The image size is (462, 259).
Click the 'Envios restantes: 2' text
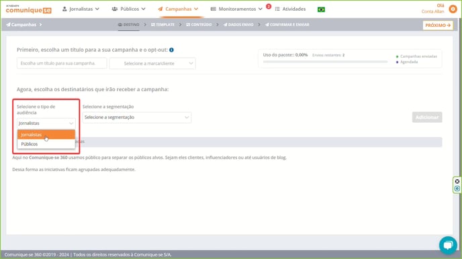(x=328, y=55)
